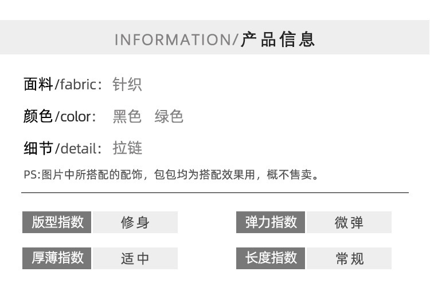Click the 微弹 elasticity value box

point(349,222)
